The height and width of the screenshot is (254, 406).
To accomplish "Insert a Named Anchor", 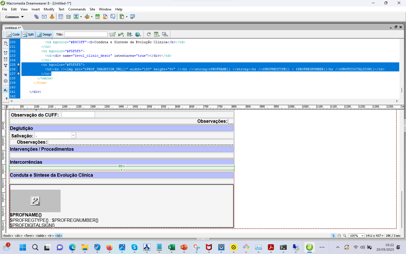I will [52, 17].
